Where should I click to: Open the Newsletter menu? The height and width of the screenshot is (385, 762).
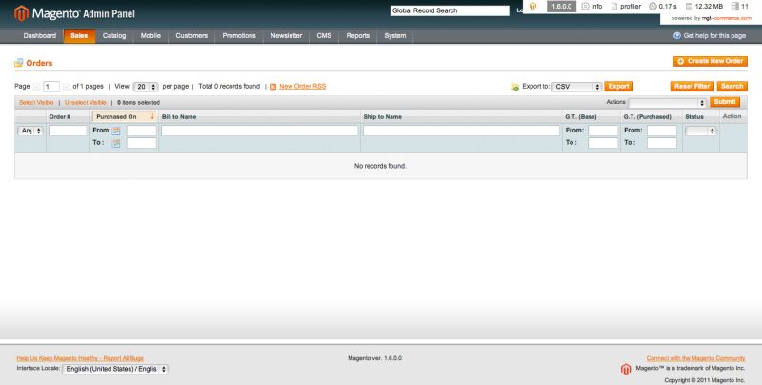click(287, 35)
